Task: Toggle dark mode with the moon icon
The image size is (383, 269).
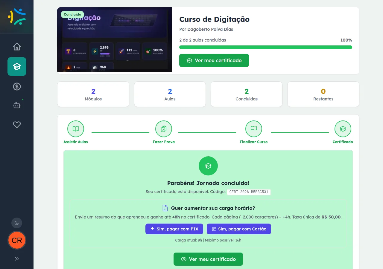Action: click(x=17, y=223)
